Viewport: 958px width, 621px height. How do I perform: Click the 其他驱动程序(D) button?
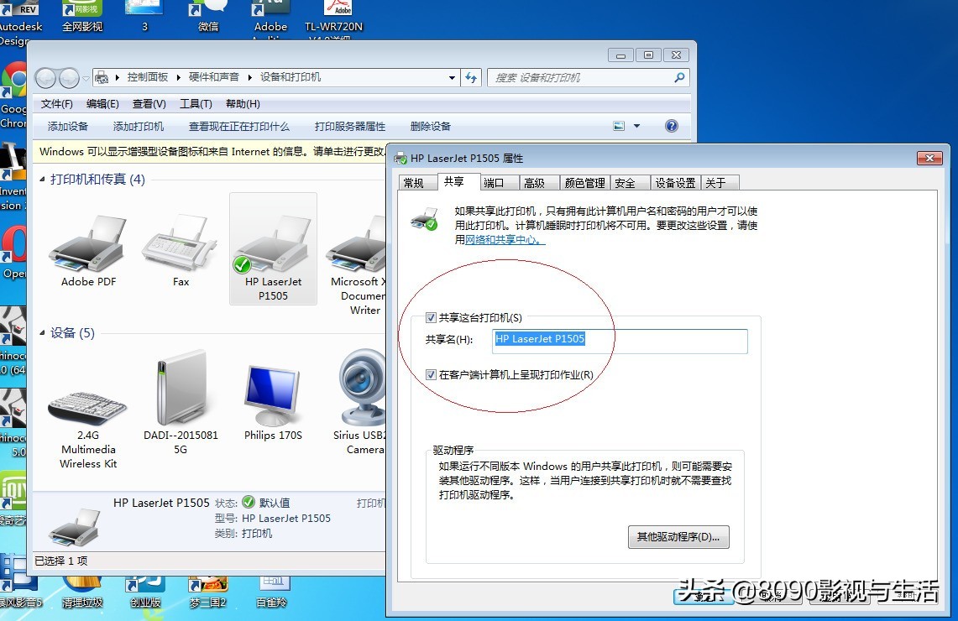678,536
